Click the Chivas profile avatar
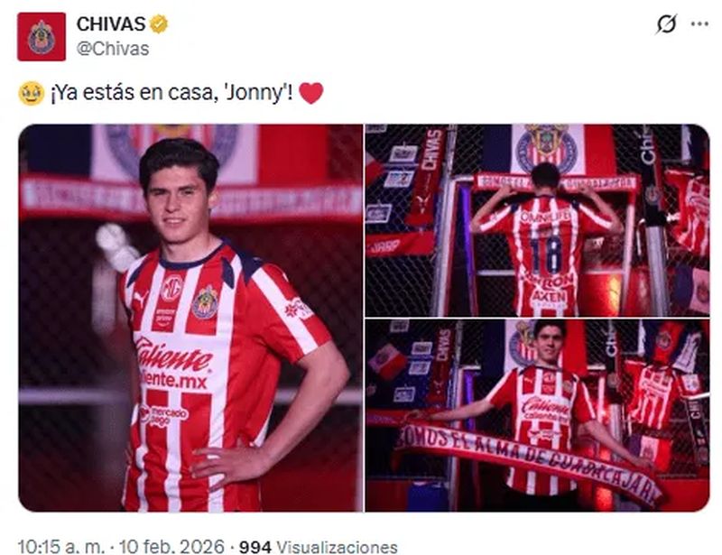 (42, 37)
